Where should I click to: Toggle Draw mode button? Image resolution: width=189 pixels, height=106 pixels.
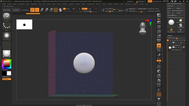[x=37, y=10]
